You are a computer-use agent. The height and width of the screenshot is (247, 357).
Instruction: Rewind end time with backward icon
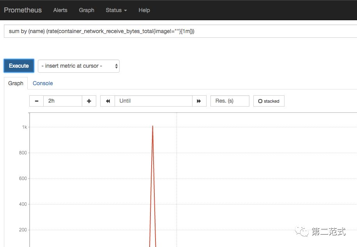(x=108, y=101)
